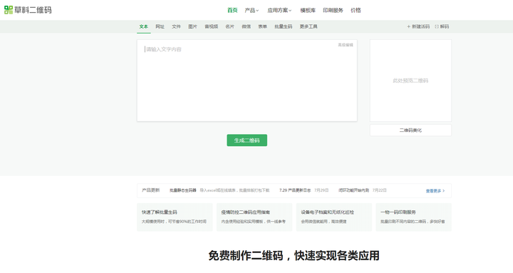The height and width of the screenshot is (273, 513).
Task: Switch to the 图片 tab
Action: click(x=192, y=26)
